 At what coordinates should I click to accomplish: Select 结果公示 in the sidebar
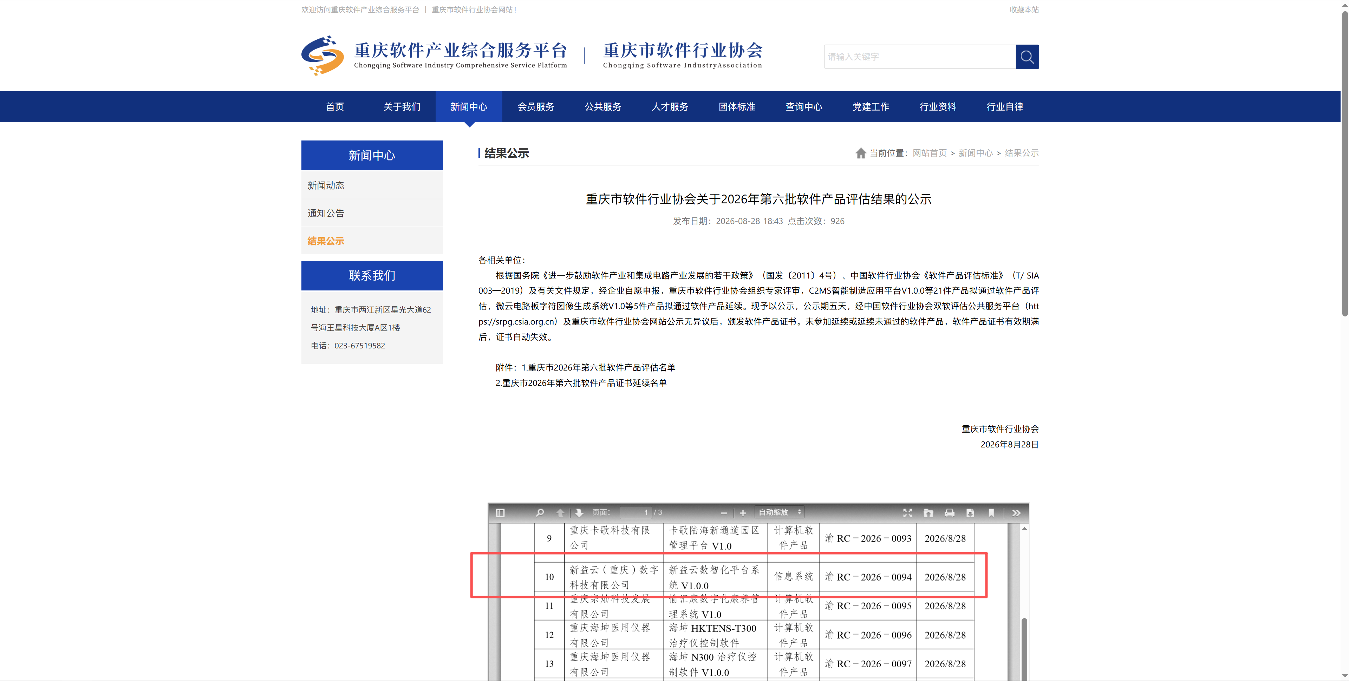coord(372,241)
